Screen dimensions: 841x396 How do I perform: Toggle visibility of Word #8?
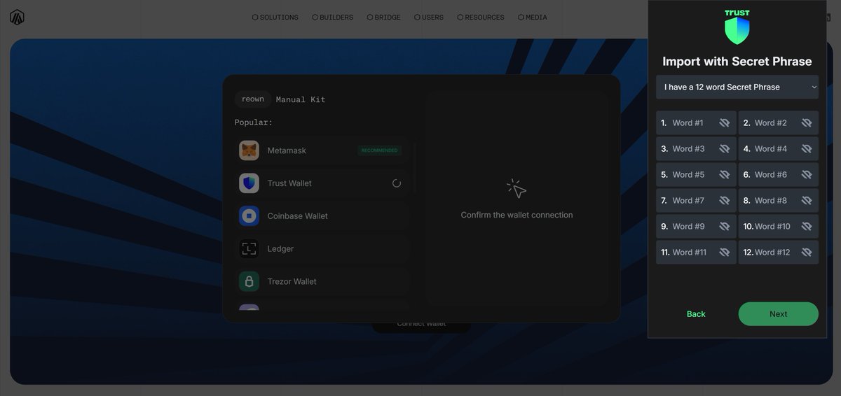tap(807, 201)
